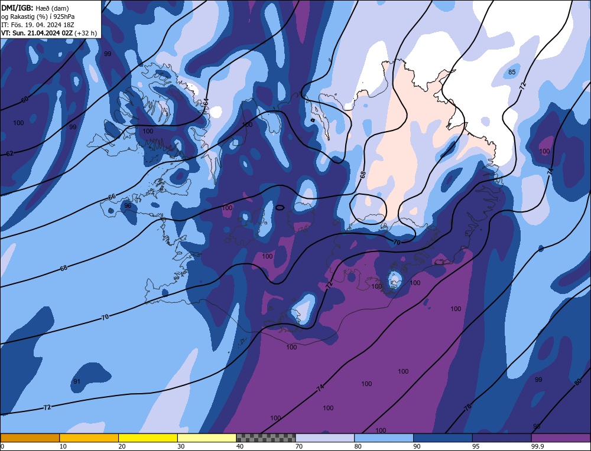This screenshot has height=451, width=591.
Task: Click the '10' legend scale value
Action: pyautogui.click(x=63, y=446)
